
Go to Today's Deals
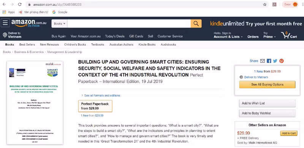pyautogui.click(x=115, y=36)
